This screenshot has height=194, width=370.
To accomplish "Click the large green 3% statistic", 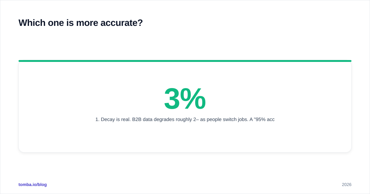I will (x=185, y=99).
